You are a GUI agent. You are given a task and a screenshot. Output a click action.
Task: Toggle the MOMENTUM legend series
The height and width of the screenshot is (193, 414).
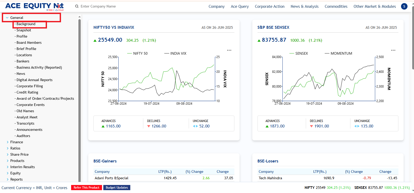point(338,54)
